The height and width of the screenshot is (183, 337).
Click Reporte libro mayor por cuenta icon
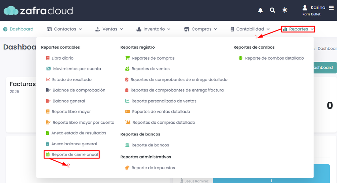48,123
